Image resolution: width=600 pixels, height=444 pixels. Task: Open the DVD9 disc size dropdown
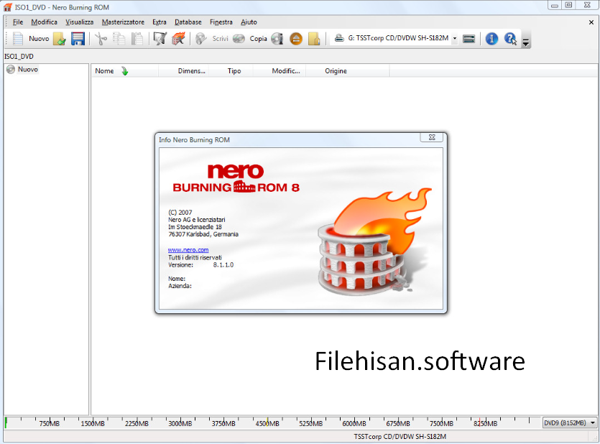point(592,423)
